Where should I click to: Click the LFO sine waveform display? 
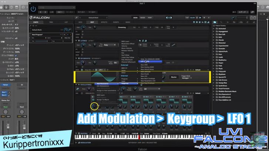coord(104,77)
